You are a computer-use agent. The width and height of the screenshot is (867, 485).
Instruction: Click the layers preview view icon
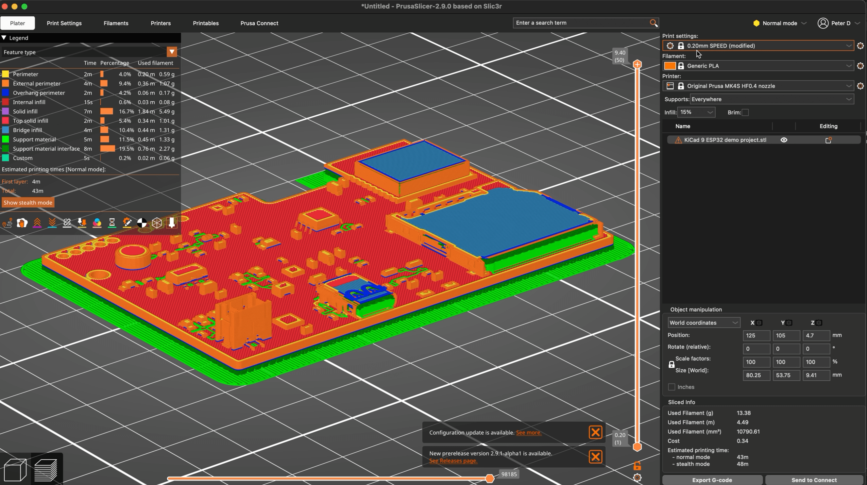[46, 470]
